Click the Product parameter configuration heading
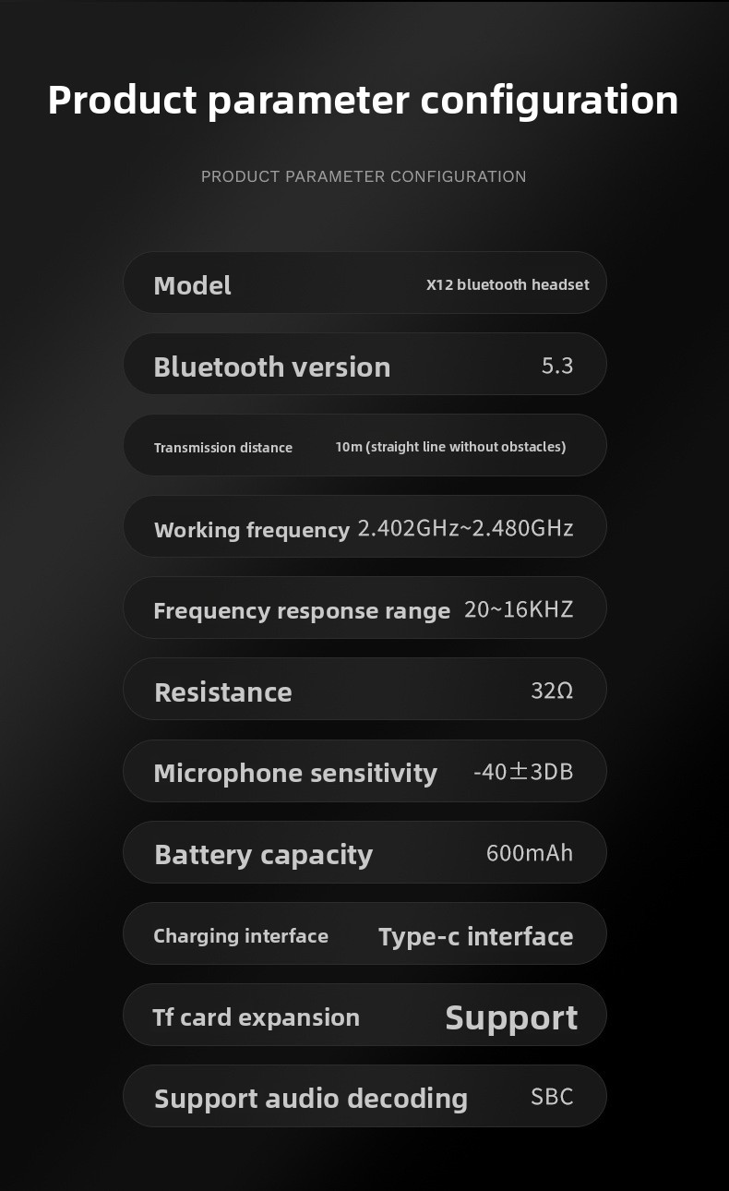 [x=364, y=101]
